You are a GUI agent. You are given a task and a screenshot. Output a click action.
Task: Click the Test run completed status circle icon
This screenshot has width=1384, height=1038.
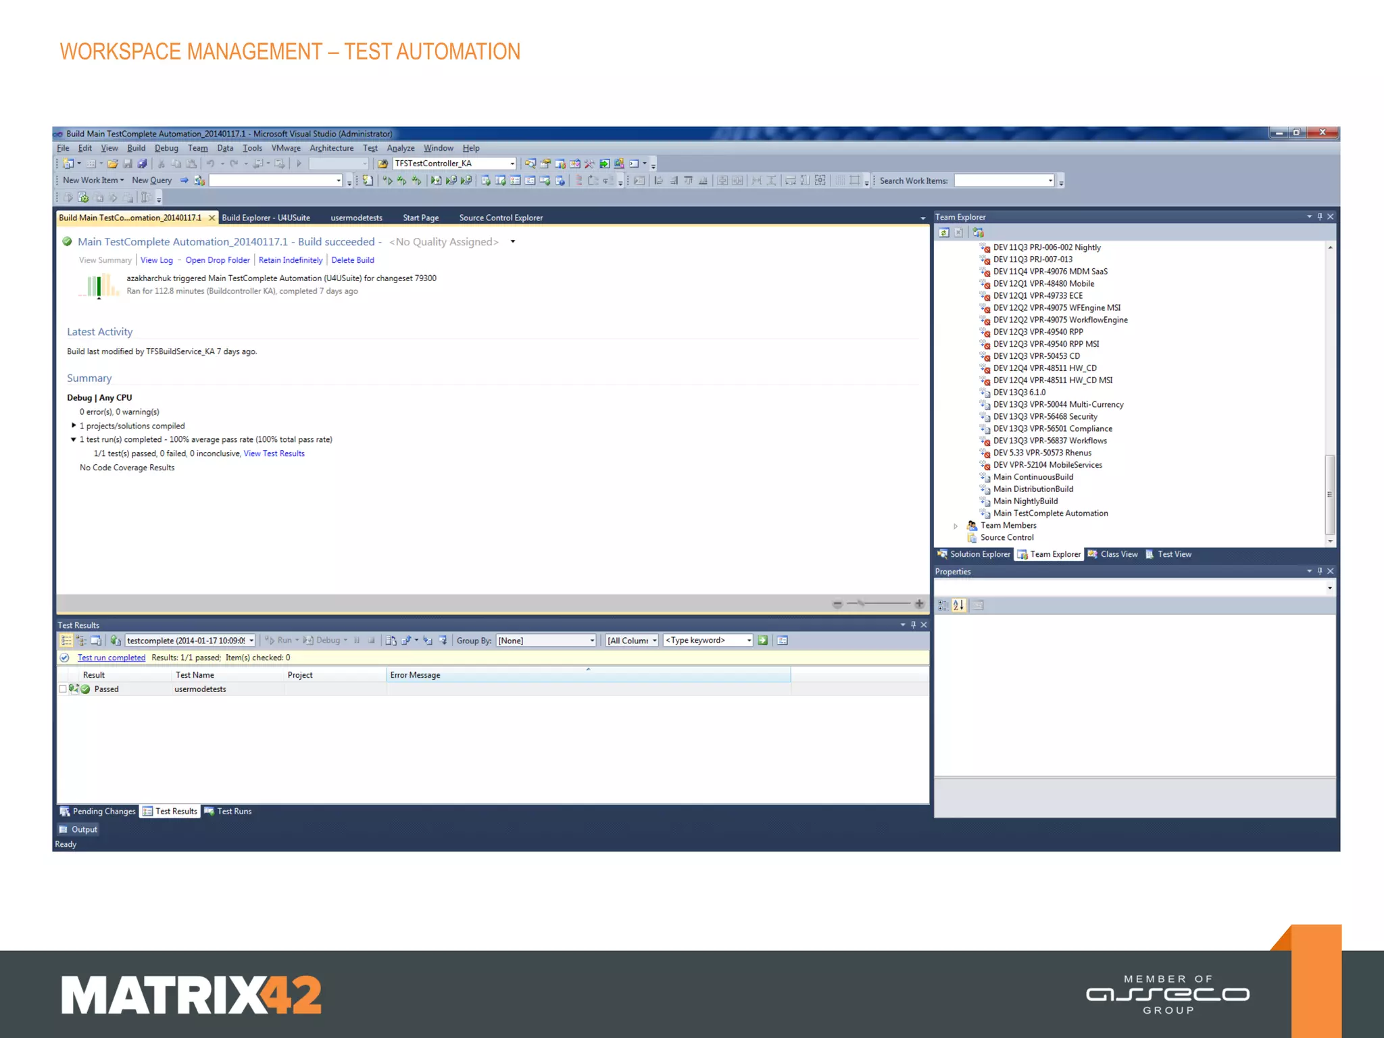pyautogui.click(x=65, y=658)
